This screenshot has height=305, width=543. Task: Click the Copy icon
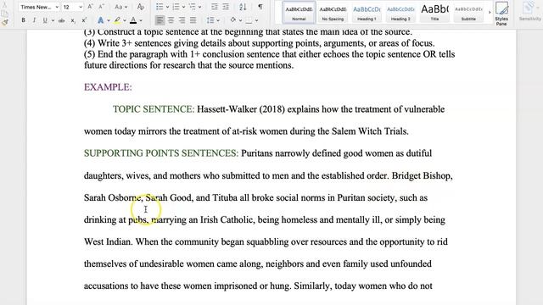pyautogui.click(x=4, y=14)
